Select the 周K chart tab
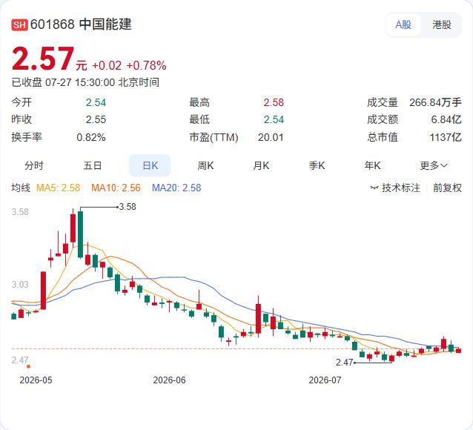Screen dimensions: 473x430 (x=205, y=165)
